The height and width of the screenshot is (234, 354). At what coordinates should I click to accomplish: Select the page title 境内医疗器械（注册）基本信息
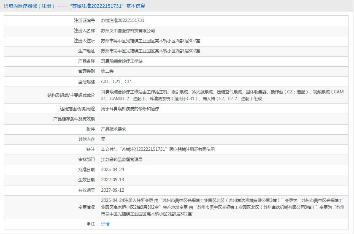(x=77, y=6)
